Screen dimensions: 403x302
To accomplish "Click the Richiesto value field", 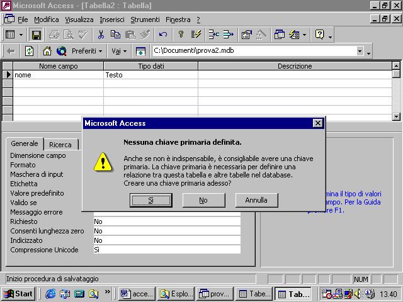I will coord(167,221).
